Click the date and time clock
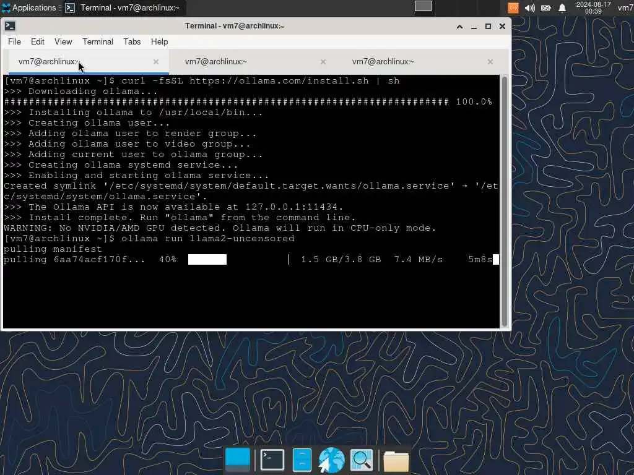This screenshot has width=634, height=475. pyautogui.click(x=593, y=7)
